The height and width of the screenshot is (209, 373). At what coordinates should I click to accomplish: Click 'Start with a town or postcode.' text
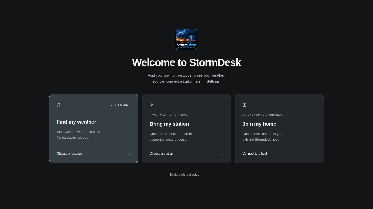coord(79,132)
